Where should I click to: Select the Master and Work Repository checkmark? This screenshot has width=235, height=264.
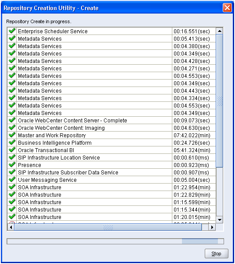point(12,135)
